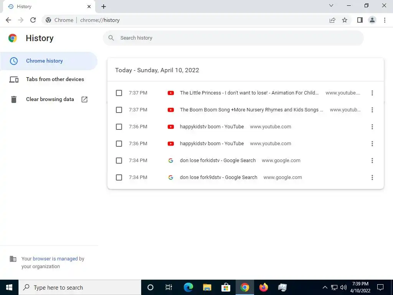Open the side panel icon
Image resolution: width=393 pixels, height=295 pixels.
click(x=360, y=20)
